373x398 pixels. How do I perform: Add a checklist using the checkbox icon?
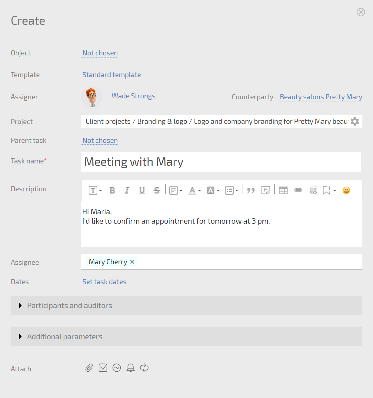103,368
